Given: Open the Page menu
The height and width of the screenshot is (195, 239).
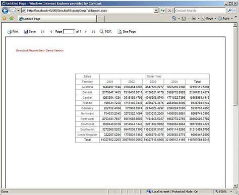Looking at the screenshot, I should [x=209, y=19].
